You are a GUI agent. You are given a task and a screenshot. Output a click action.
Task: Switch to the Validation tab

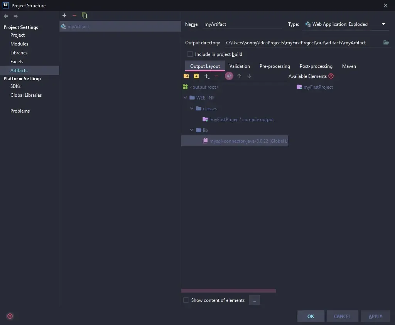tap(240, 66)
